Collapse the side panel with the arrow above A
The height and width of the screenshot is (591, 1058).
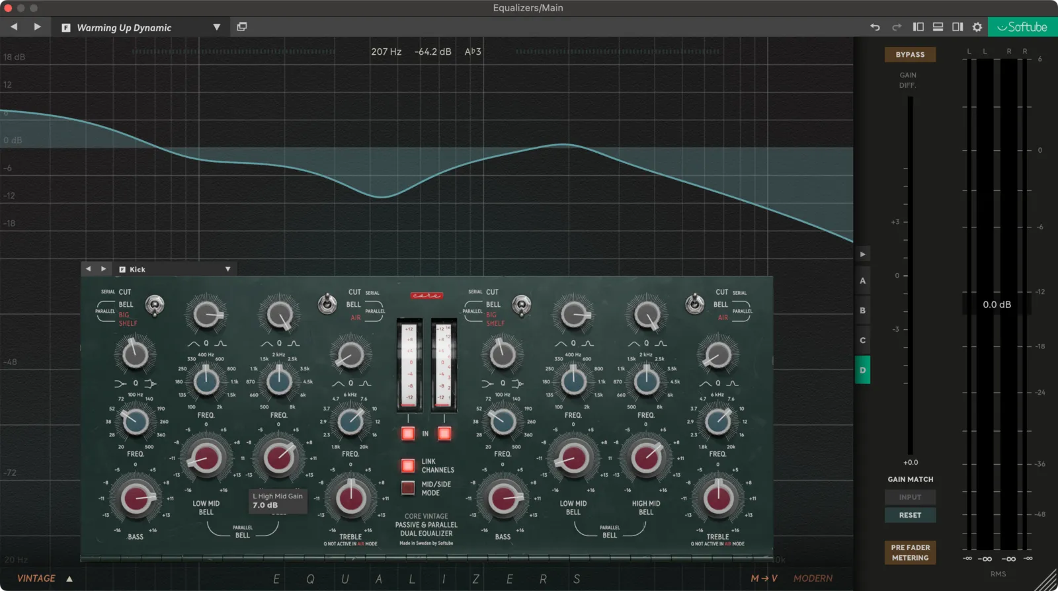[862, 254]
